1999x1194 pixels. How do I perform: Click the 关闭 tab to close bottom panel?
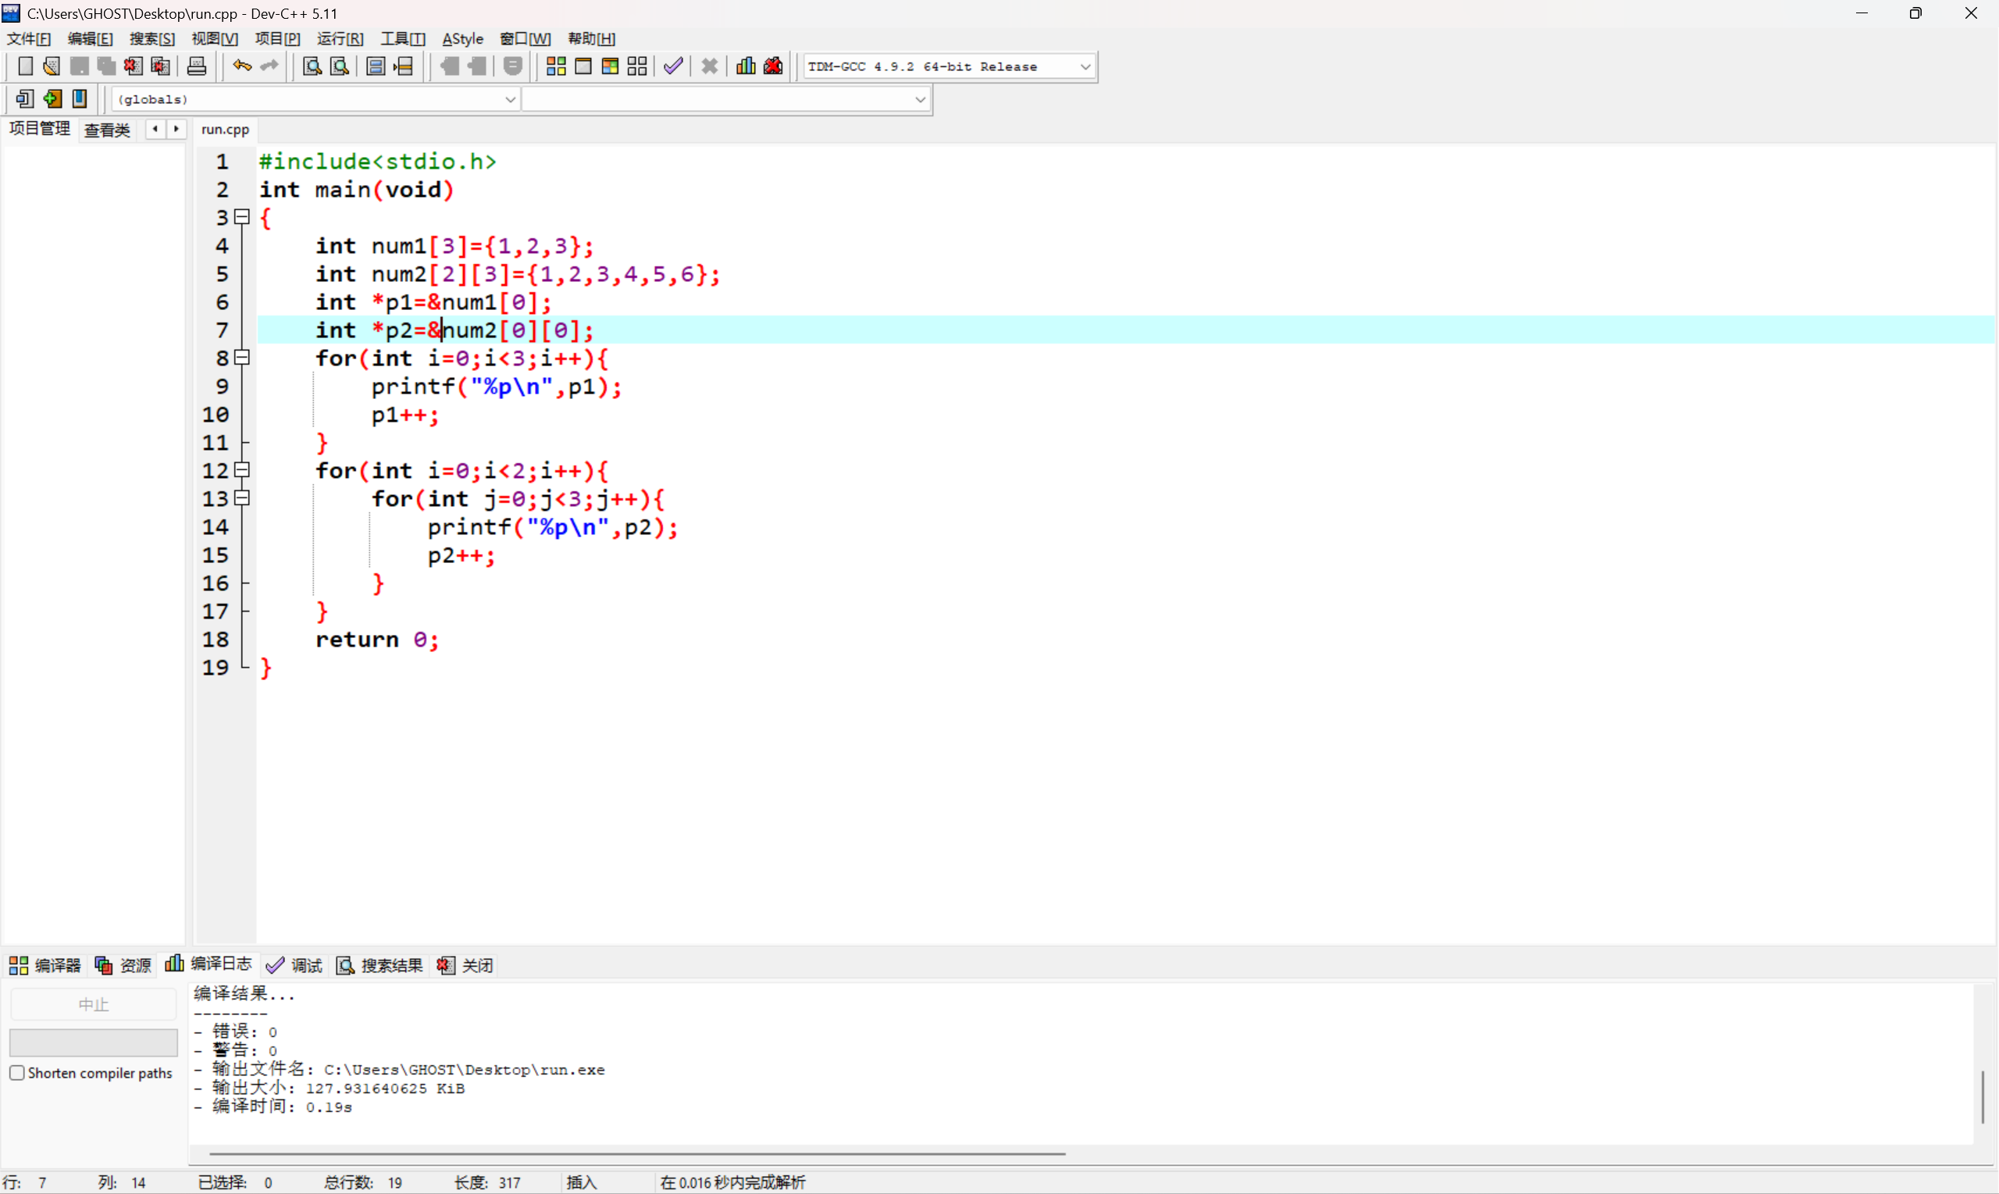(x=465, y=964)
